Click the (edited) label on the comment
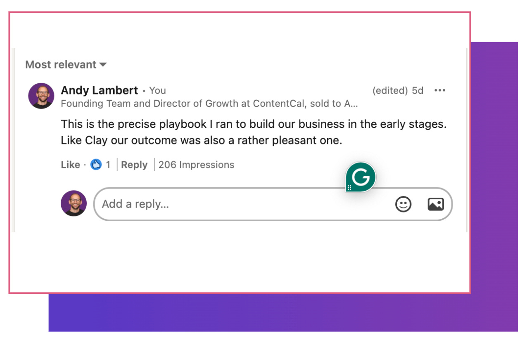Viewport: 527px width, 345px height. [390, 90]
